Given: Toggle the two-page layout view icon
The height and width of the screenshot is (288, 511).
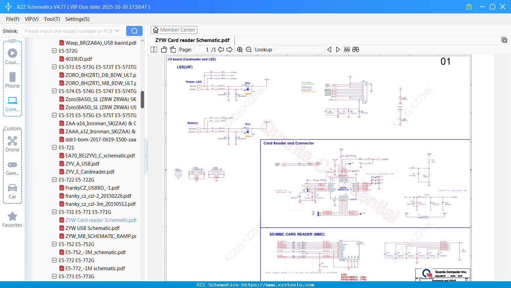Looking at the screenshot, I should pyautogui.click(x=154, y=49).
